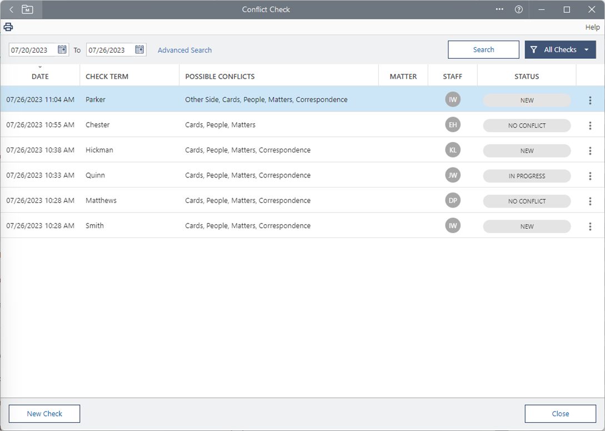Open the row options for the Parker check

click(x=590, y=100)
